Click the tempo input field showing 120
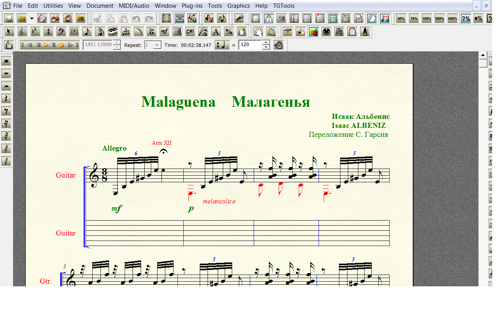This screenshot has height=318, width=498. click(x=250, y=45)
